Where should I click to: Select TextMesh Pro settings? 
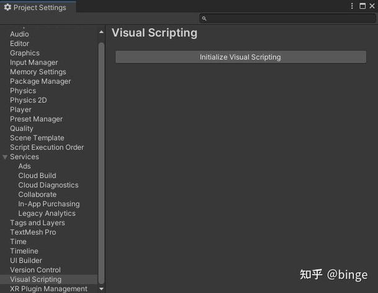33,232
